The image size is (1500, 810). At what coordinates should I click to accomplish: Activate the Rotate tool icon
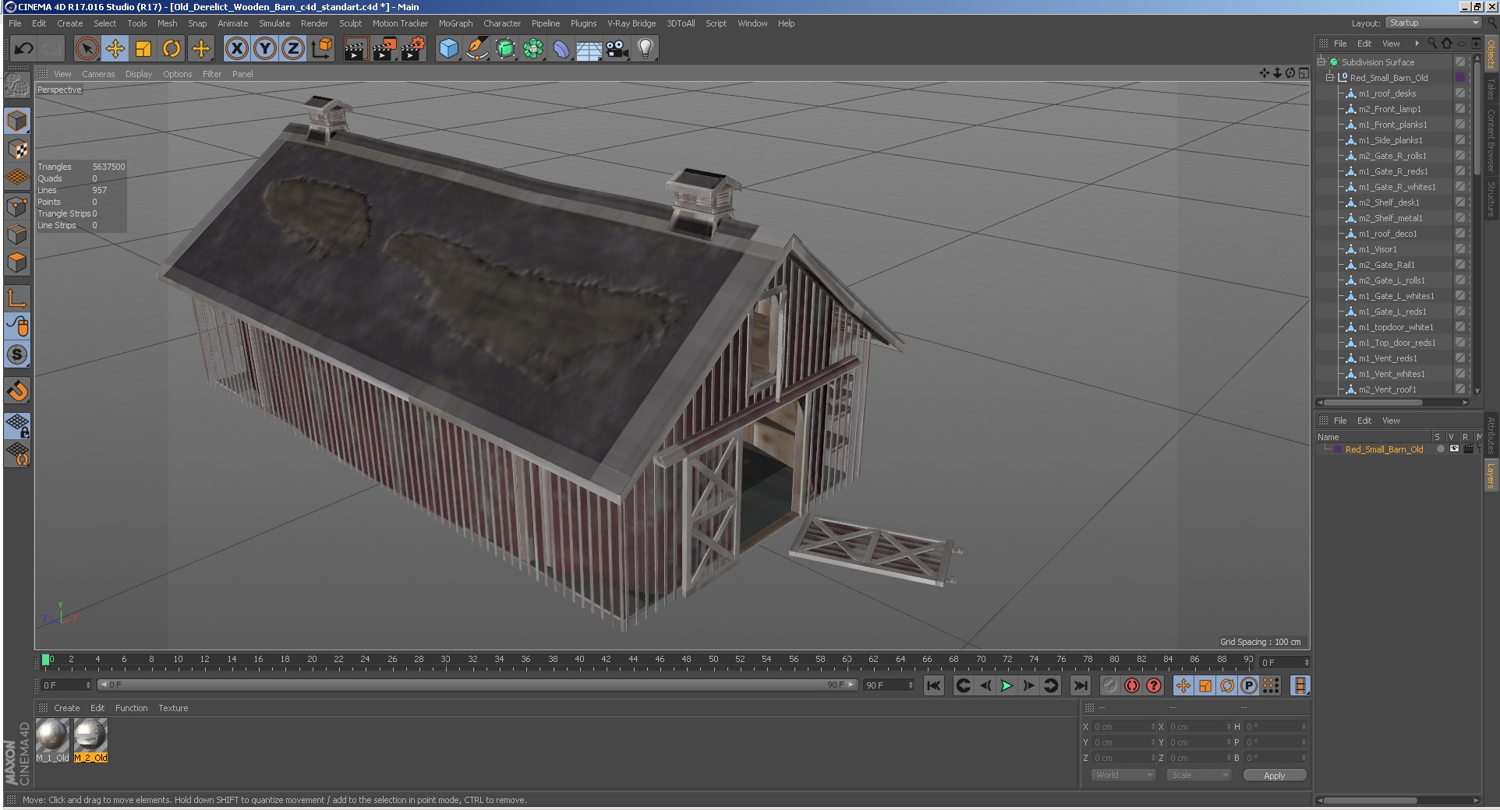pos(172,49)
